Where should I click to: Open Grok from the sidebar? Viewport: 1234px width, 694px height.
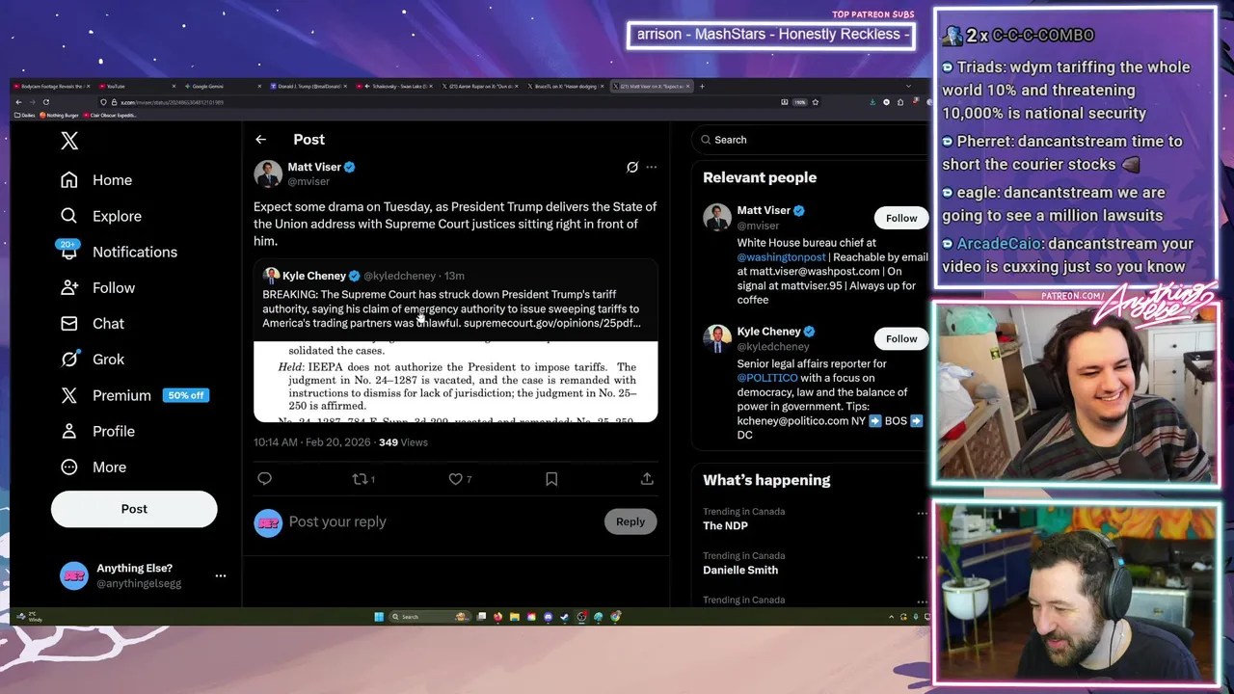pyautogui.click(x=93, y=359)
